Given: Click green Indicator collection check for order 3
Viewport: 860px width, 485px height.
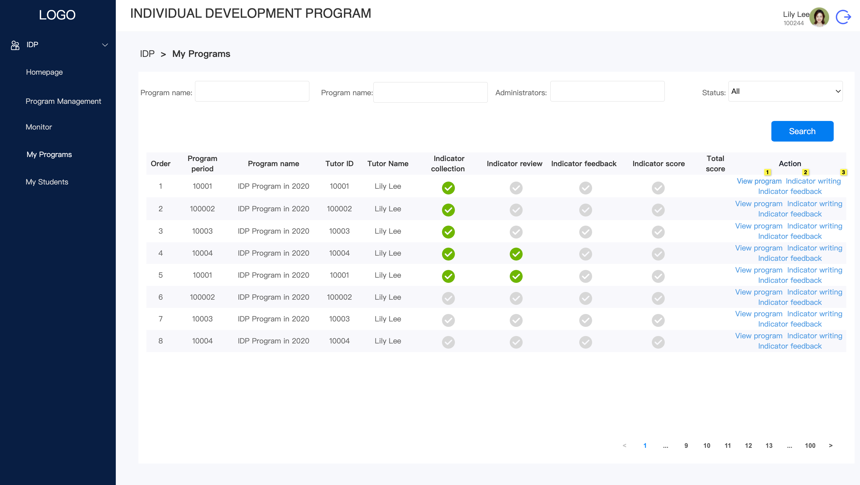Looking at the screenshot, I should click(448, 232).
